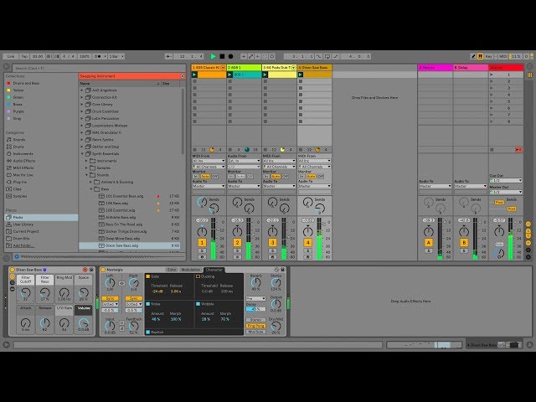Select the Yellow collection
Image resolution: width=536 pixels, height=402 pixels.
coord(18,90)
